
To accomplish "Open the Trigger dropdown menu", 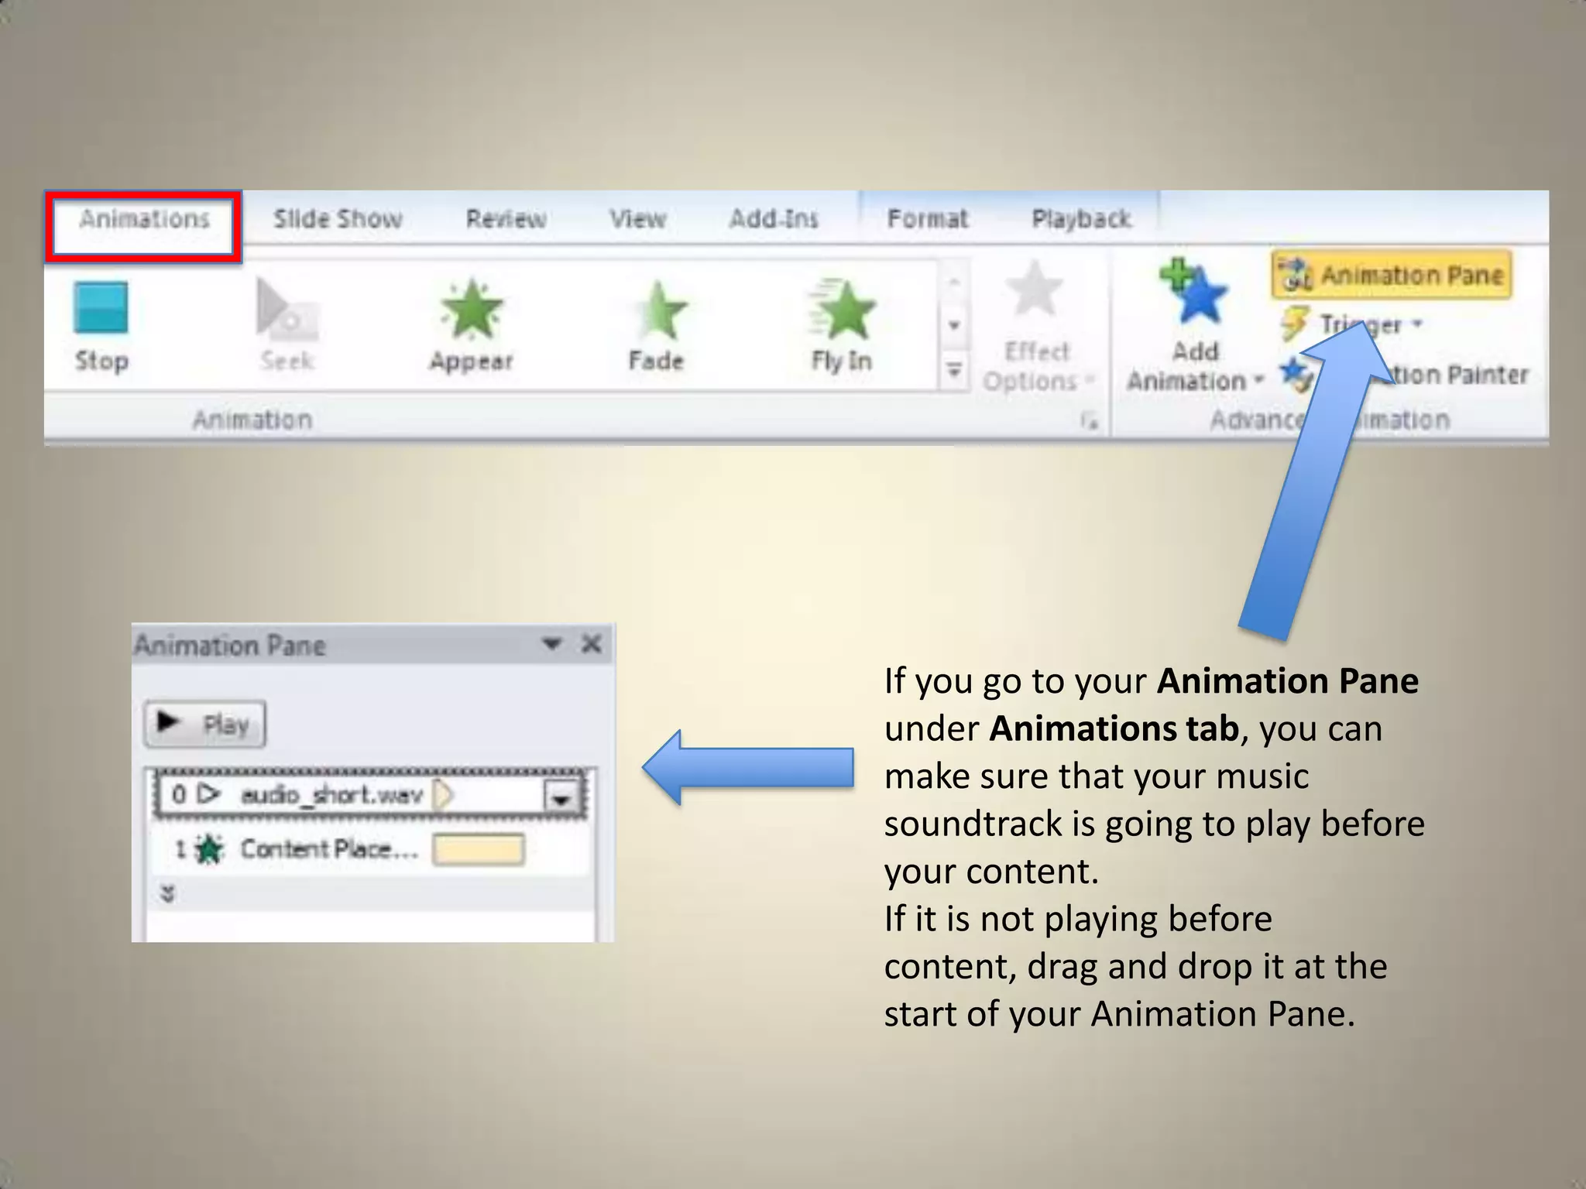I will 1353,324.
